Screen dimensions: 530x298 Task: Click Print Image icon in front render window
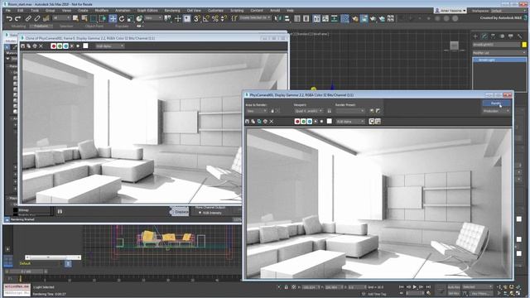pos(265,122)
